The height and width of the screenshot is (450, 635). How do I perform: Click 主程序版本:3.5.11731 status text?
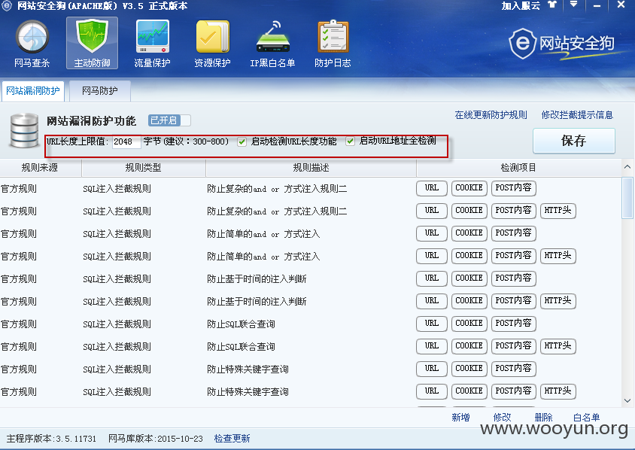tap(51, 439)
